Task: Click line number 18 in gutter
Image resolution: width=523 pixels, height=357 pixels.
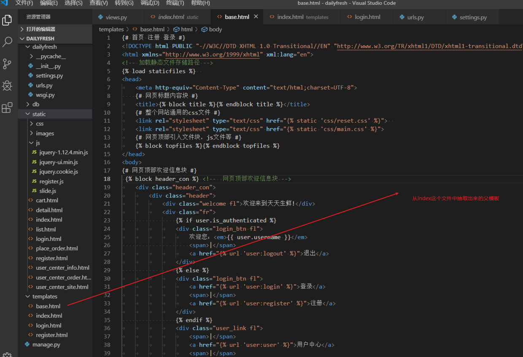Action: click(107, 179)
